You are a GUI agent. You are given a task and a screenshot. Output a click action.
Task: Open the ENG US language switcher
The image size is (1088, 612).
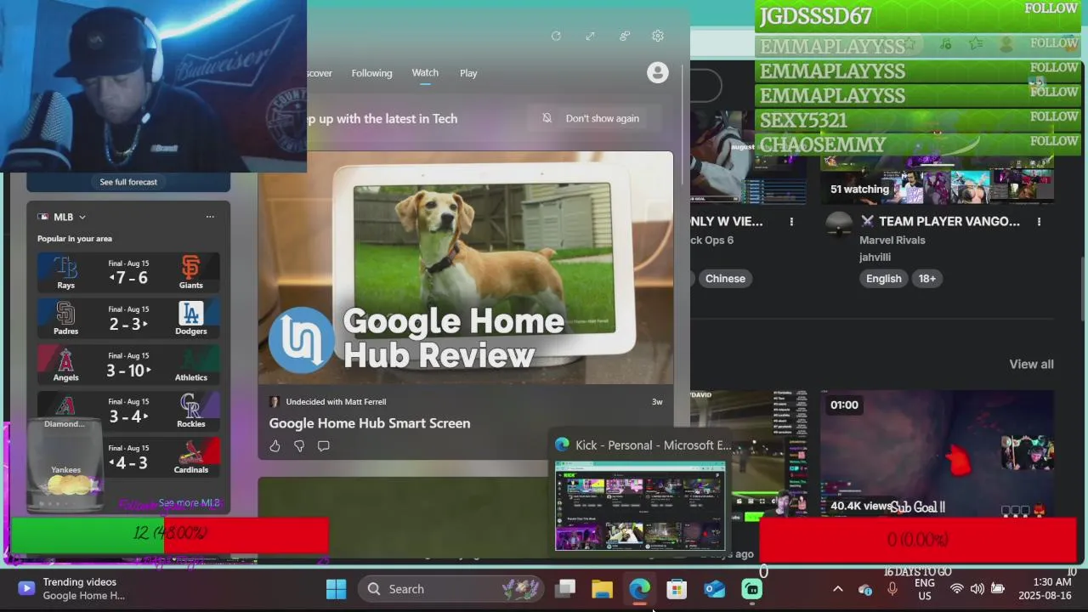925,589
